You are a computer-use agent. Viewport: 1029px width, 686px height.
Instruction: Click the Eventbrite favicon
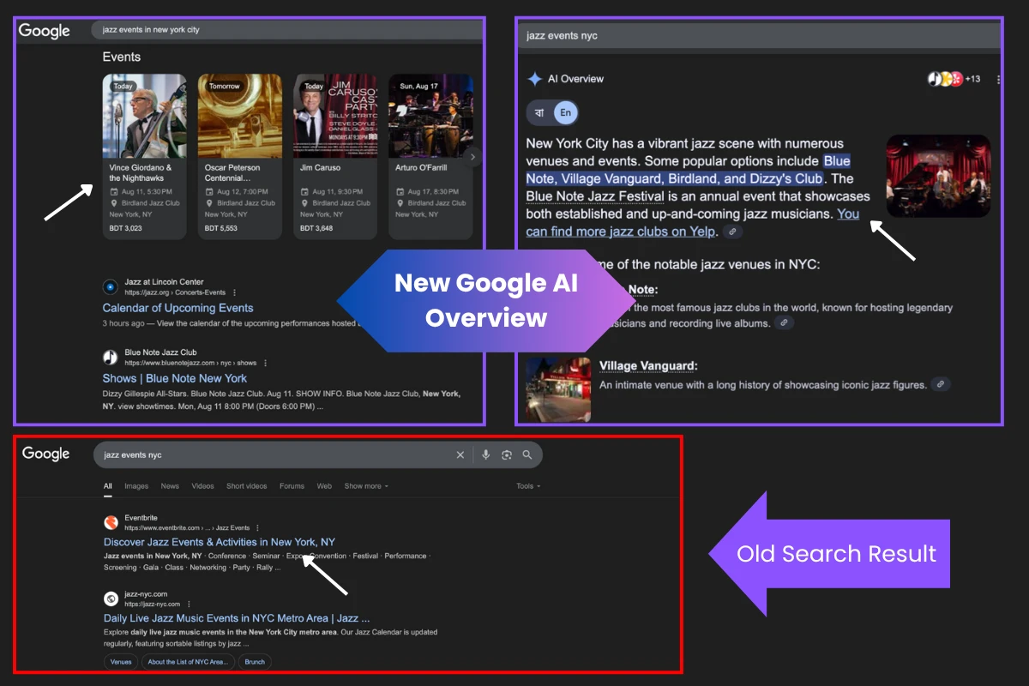tap(111, 522)
